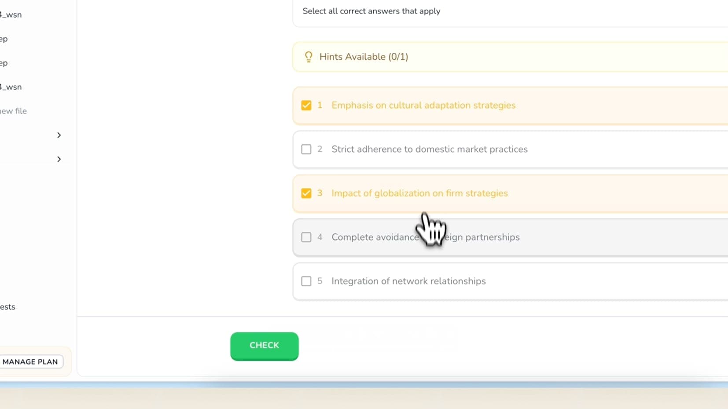728x409 pixels.
Task: Uncheck answer 1 about cultural adaptation strategies
Action: pos(306,105)
